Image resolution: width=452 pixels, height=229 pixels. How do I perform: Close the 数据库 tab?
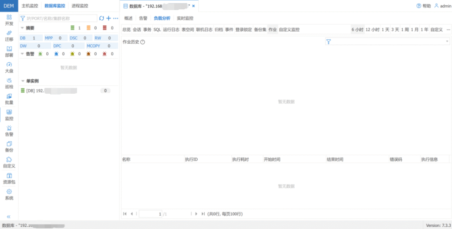tap(193, 6)
